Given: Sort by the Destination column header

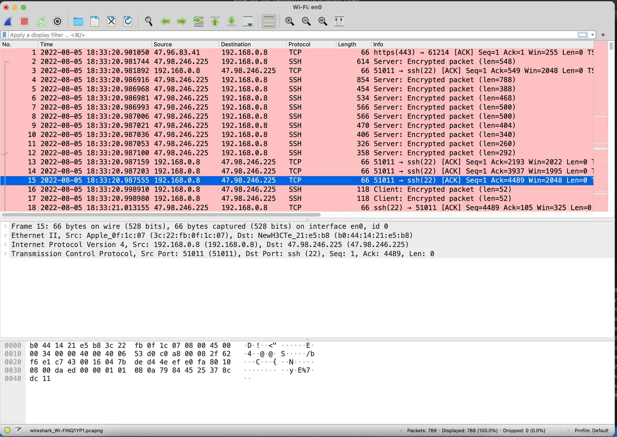Looking at the screenshot, I should pyautogui.click(x=253, y=44).
